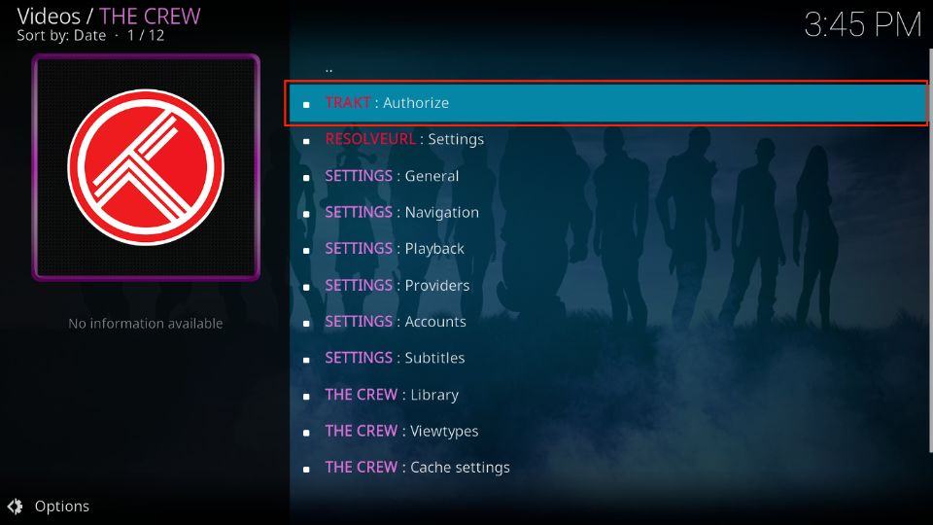This screenshot has height=525, width=933.
Task: Open SETTINGS : General
Action: pos(608,176)
